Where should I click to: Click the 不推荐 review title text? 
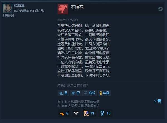click(x=77, y=7)
